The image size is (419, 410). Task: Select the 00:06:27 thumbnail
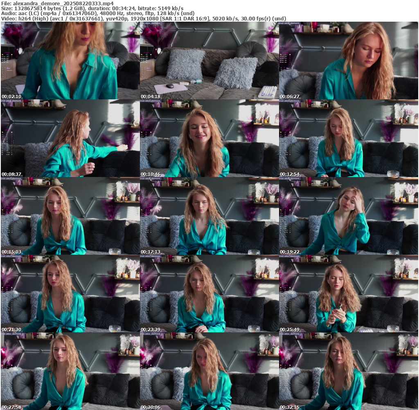coord(349,60)
